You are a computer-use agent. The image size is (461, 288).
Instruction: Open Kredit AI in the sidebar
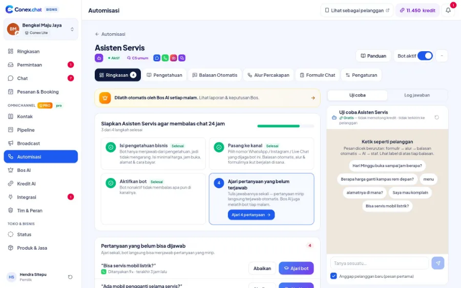[40, 184]
